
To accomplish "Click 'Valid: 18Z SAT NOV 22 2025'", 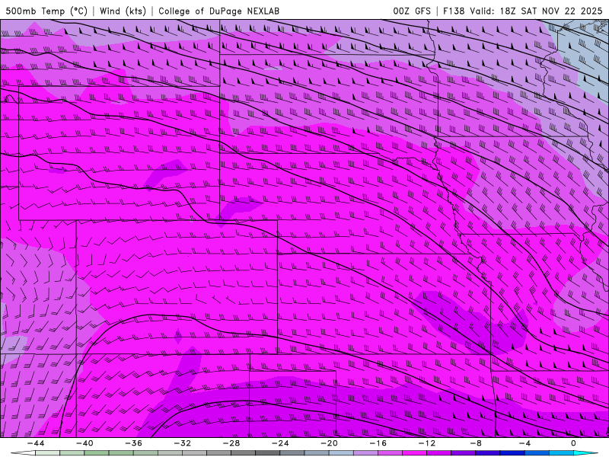I will [x=536, y=11].
